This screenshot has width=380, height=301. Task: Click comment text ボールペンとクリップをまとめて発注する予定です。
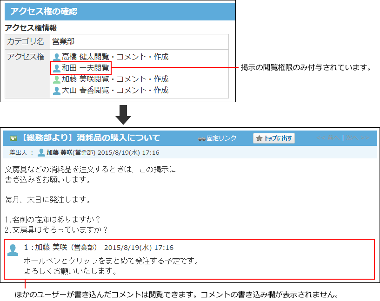pyautogui.click(x=111, y=261)
